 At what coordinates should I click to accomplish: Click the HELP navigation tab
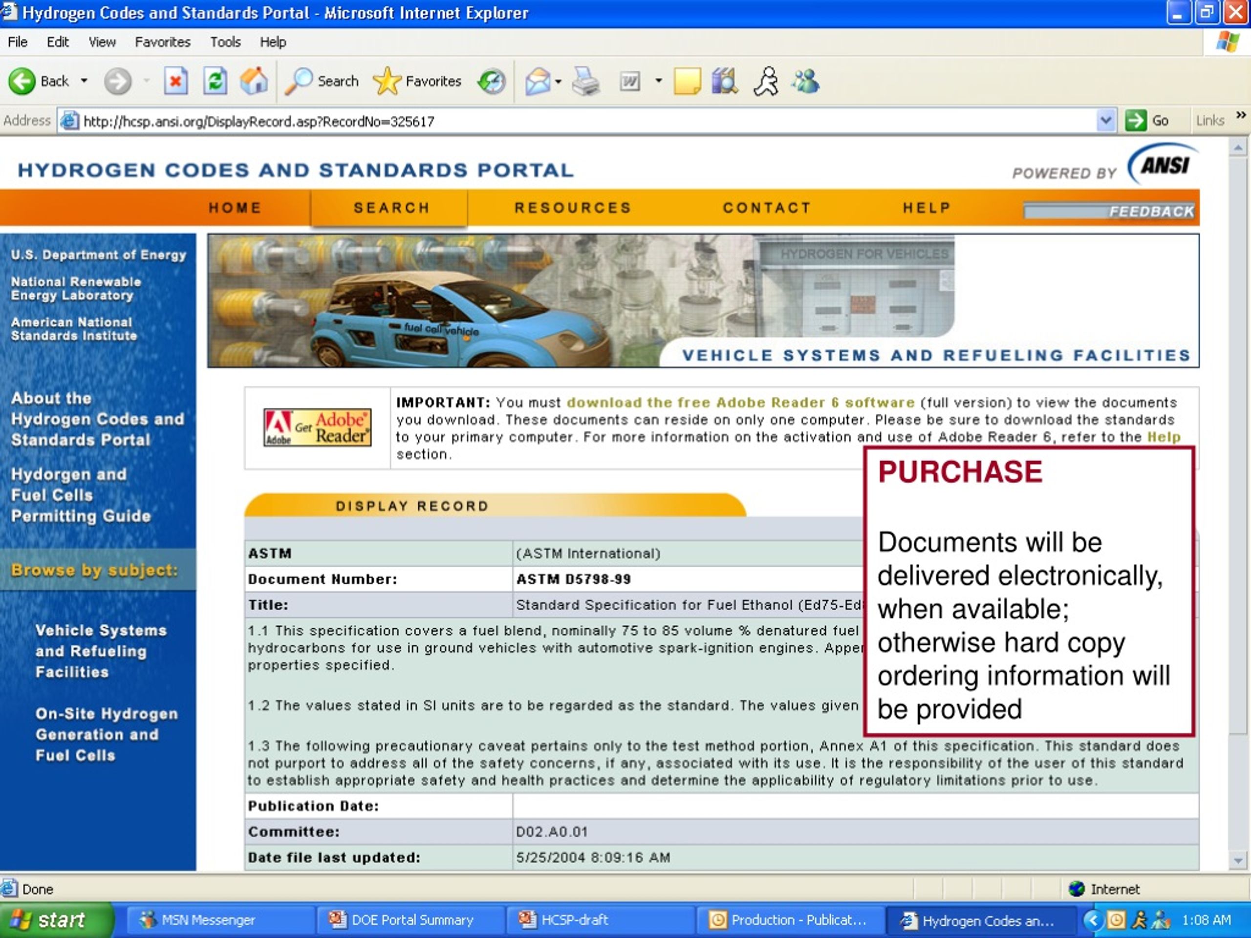(927, 208)
